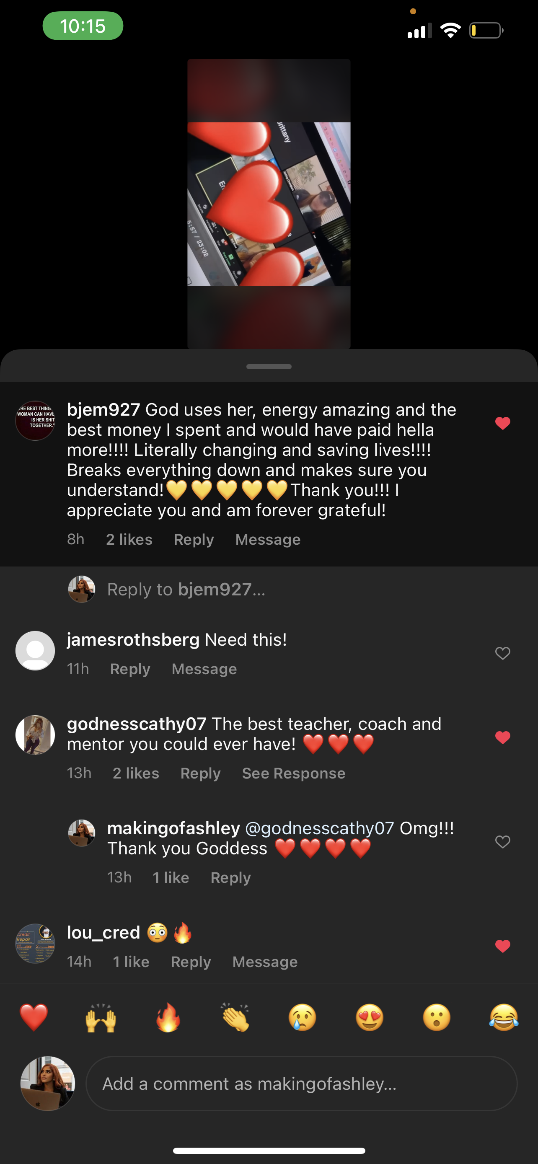Like makingofashley's reply with the heart
Viewport: 538px width, 1164px height.
coord(502,841)
